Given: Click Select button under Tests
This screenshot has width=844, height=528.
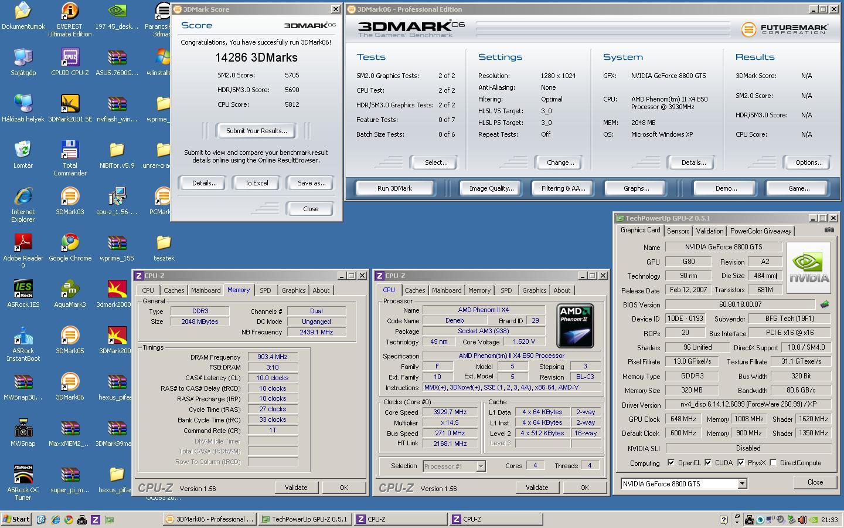Looking at the screenshot, I should [x=435, y=163].
